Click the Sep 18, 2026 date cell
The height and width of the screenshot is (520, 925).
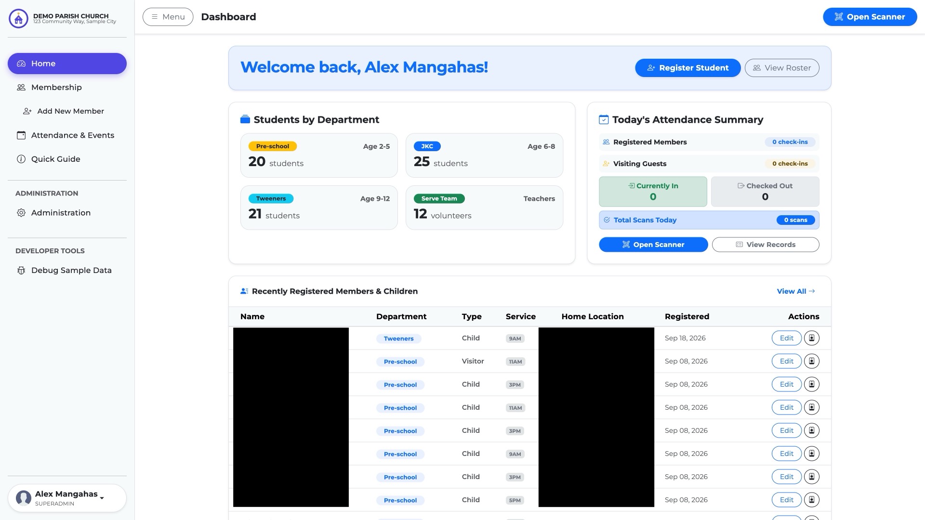click(x=685, y=338)
